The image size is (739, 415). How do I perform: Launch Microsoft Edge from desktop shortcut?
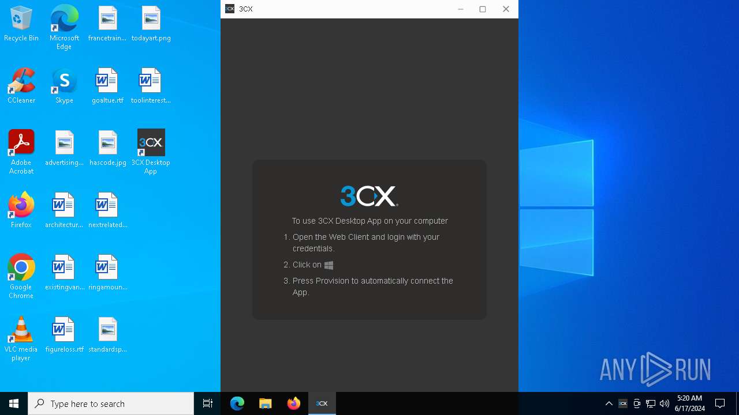64,27
